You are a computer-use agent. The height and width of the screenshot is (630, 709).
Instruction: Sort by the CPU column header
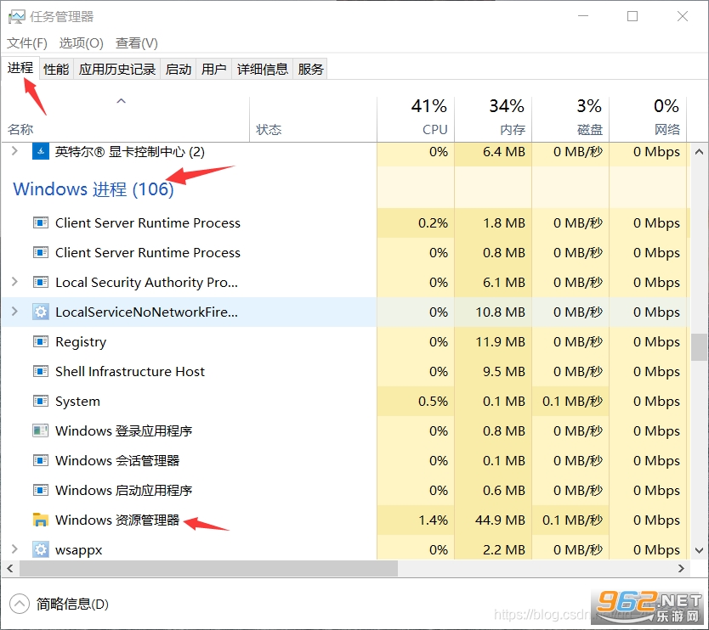(416, 119)
